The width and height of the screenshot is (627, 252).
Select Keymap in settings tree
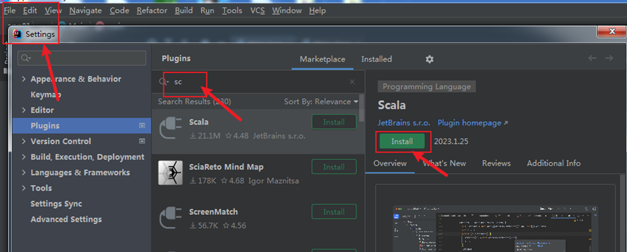tap(46, 95)
